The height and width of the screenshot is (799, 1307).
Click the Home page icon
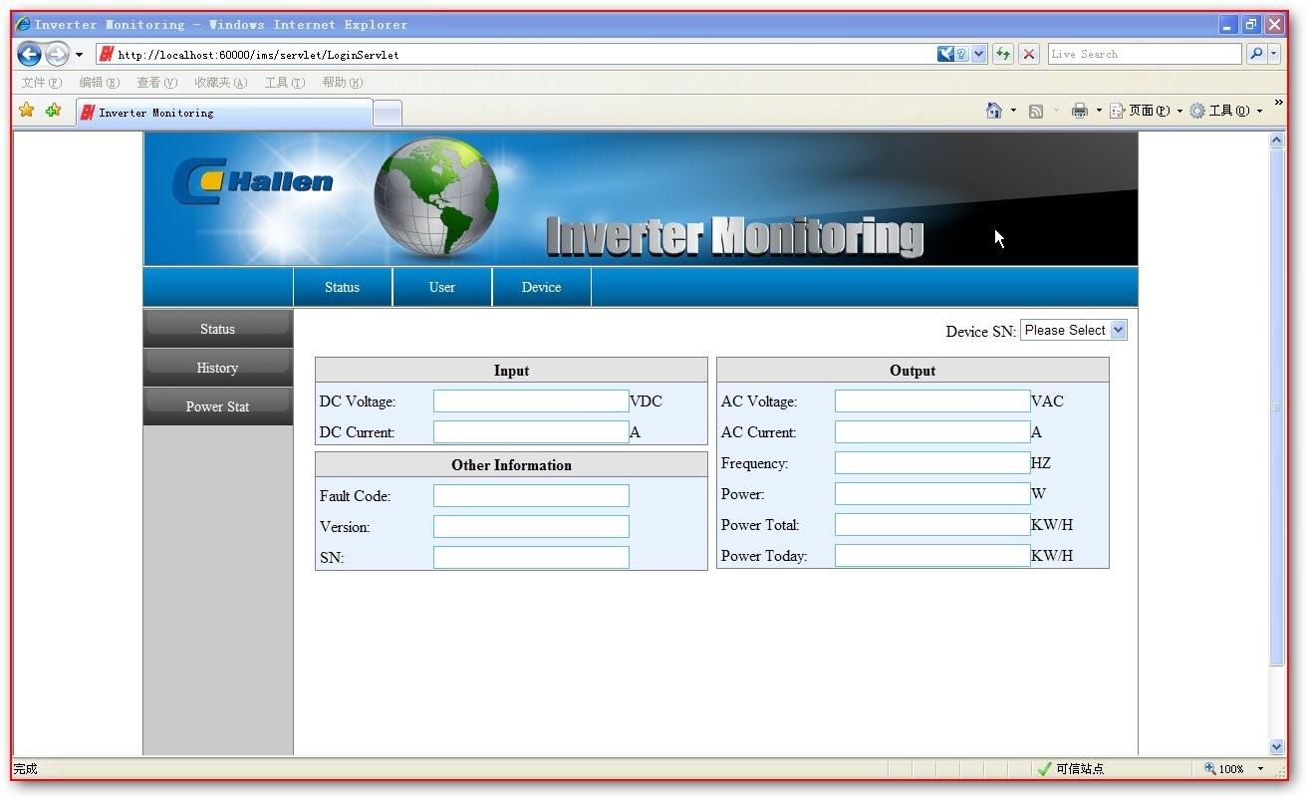tap(993, 111)
